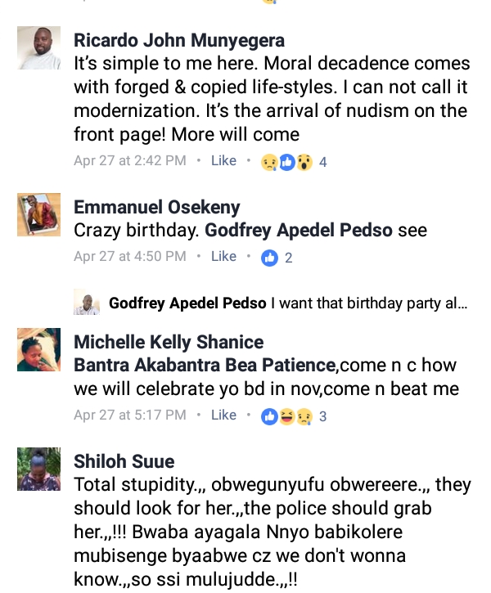Image resolution: width=491 pixels, height=593 pixels.
Task: Open Shiloh Suue's name link
Action: [x=124, y=461]
